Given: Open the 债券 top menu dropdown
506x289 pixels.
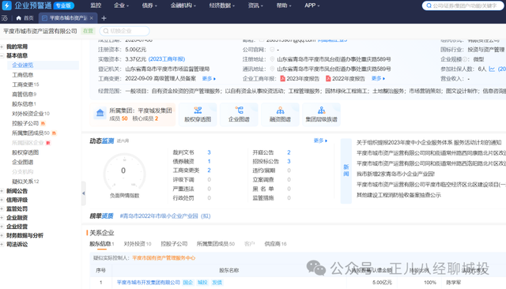Looking at the screenshot, I should click(x=149, y=6).
